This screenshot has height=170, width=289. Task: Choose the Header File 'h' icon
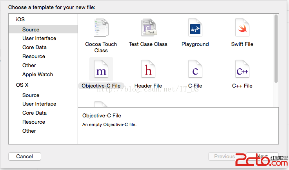148,69
